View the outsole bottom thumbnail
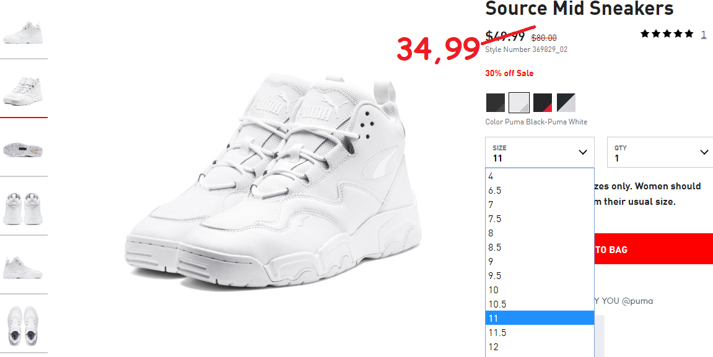Screen dimensions: 713x357 (23, 150)
